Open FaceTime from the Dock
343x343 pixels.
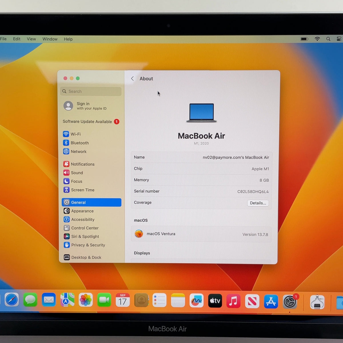104,300
